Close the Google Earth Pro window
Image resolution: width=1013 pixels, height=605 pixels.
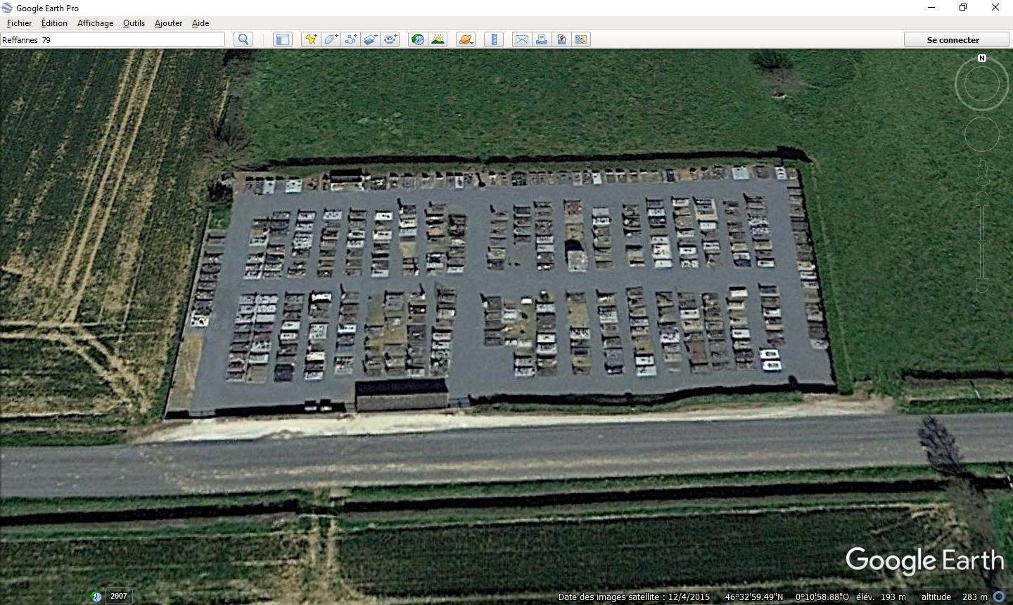pyautogui.click(x=995, y=8)
